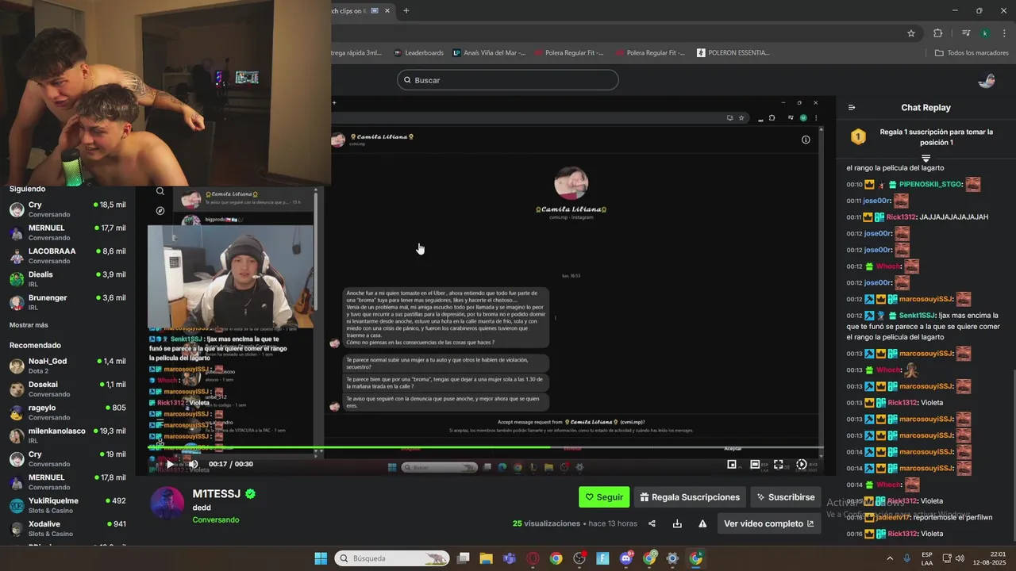
Task: Download the clip via download icon
Action: [x=677, y=523]
